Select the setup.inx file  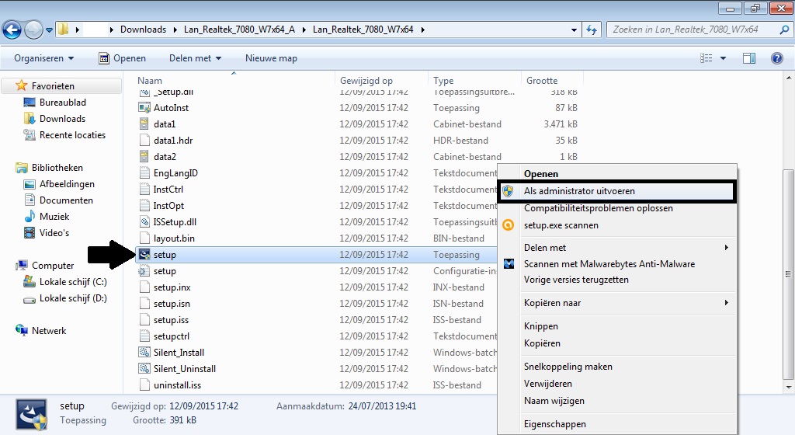172,287
